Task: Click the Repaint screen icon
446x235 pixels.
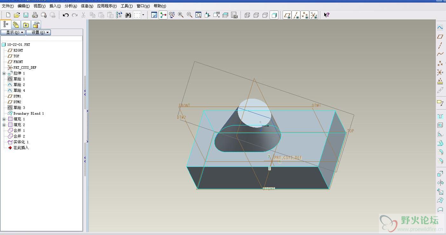Action: 154,15
